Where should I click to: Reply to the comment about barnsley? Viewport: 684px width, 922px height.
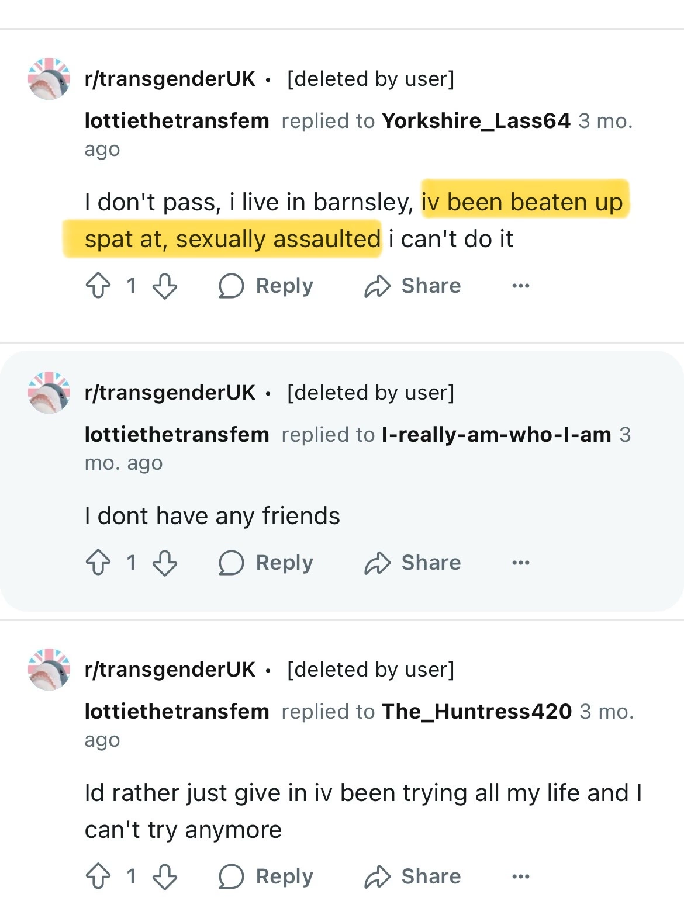coord(266,286)
